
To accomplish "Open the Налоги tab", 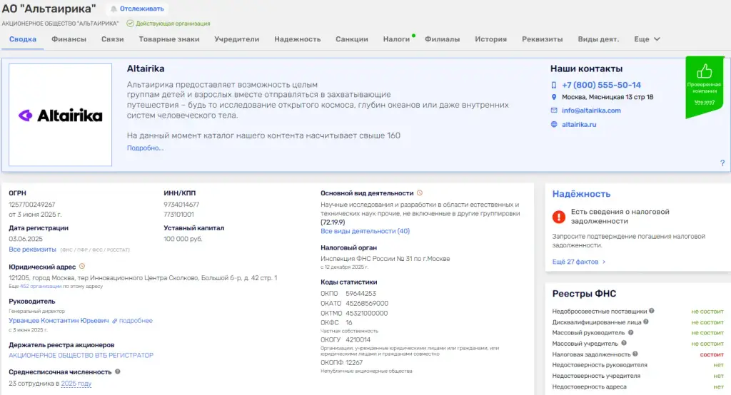I will tap(396, 39).
